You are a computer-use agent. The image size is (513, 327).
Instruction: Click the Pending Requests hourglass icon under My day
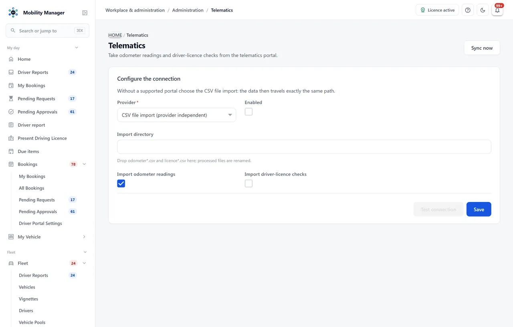pos(11,99)
